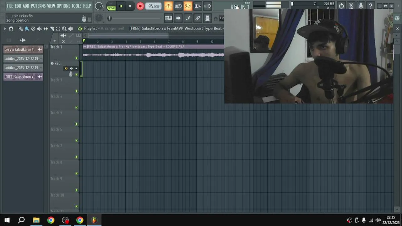Click the tempo field showing 95.000
The image size is (402, 226).
(154, 6)
